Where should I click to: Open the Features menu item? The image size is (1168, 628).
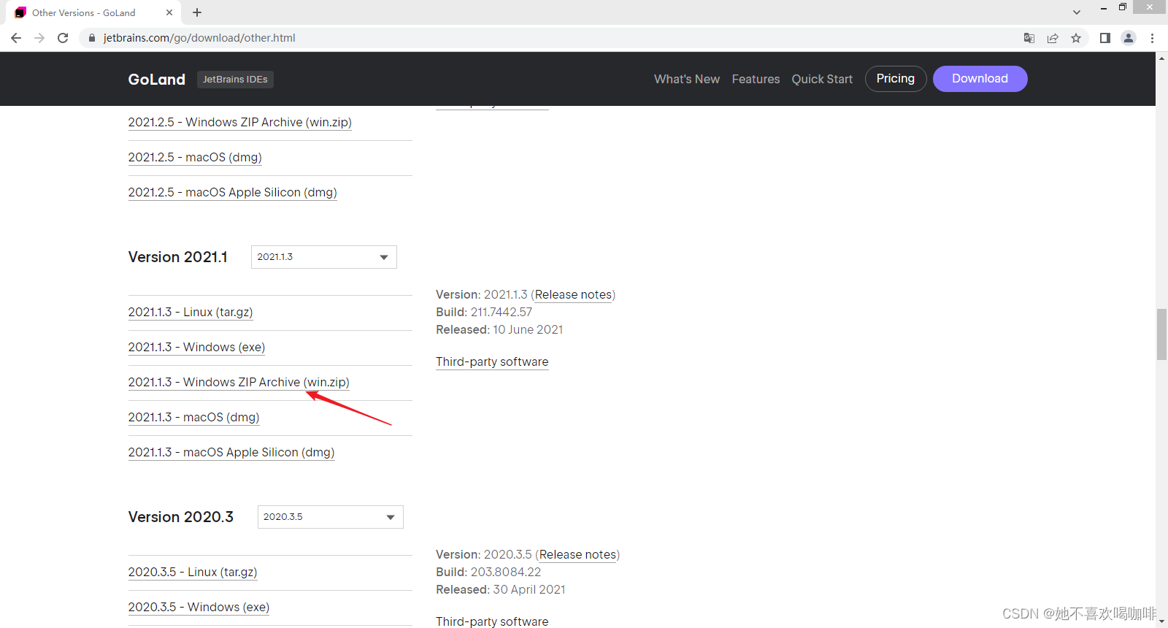[756, 79]
